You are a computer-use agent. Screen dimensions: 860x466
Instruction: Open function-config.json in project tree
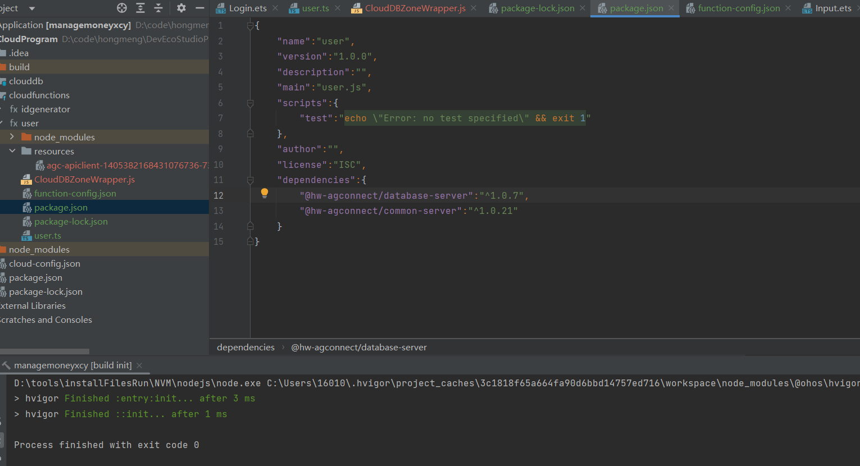[75, 193]
